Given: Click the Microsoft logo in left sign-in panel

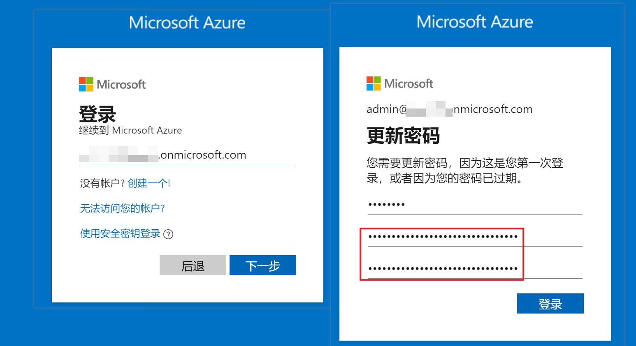Looking at the screenshot, I should 112,85.
